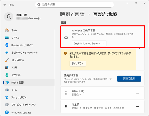Click the サインアウト button
Viewport: 149px width, 116px height.
point(77,64)
